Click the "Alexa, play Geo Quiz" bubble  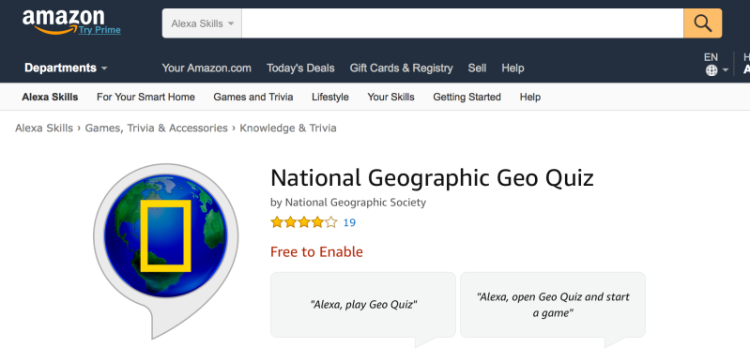363,305
